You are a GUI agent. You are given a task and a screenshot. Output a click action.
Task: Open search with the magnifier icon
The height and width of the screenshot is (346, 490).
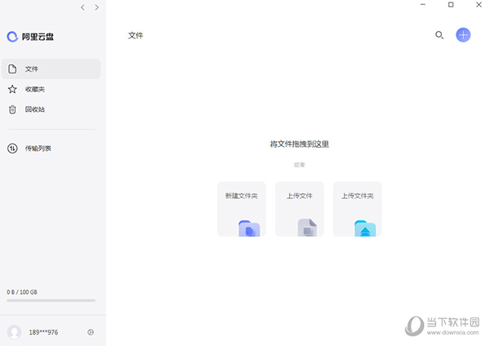click(439, 35)
